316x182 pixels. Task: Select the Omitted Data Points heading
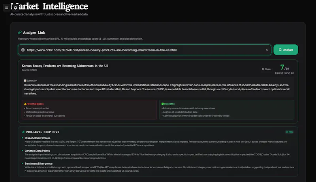click(37, 151)
